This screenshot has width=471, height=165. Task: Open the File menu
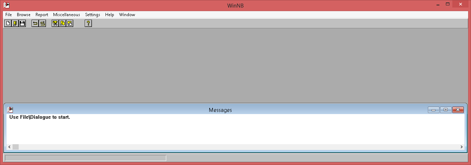click(x=9, y=15)
